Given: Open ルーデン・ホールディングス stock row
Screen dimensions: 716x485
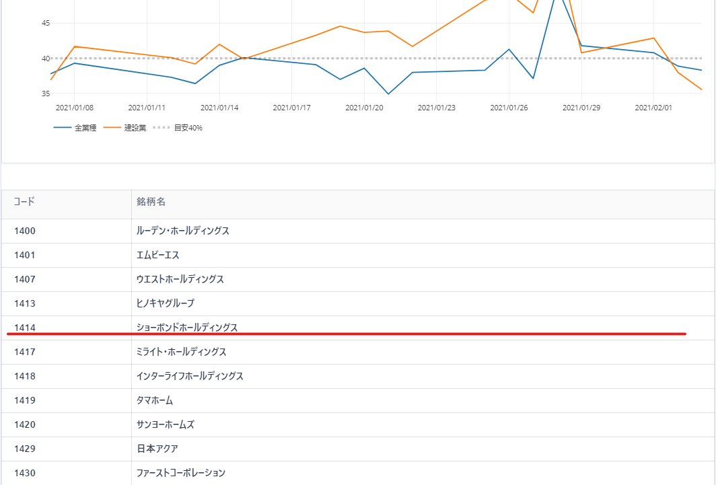Looking at the screenshot, I should tap(182, 231).
